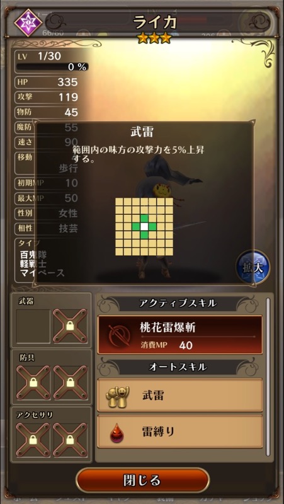Select the empty 武器 weapon slot
Image resolution: width=284 pixels, height=504 pixels.
point(33,326)
